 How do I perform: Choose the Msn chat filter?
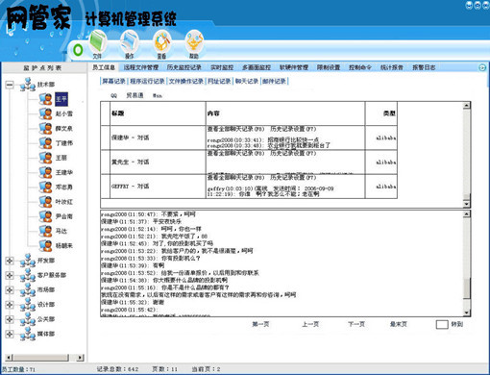tap(158, 95)
